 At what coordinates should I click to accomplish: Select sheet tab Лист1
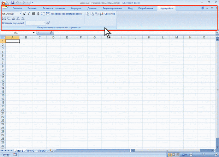pos(19,151)
